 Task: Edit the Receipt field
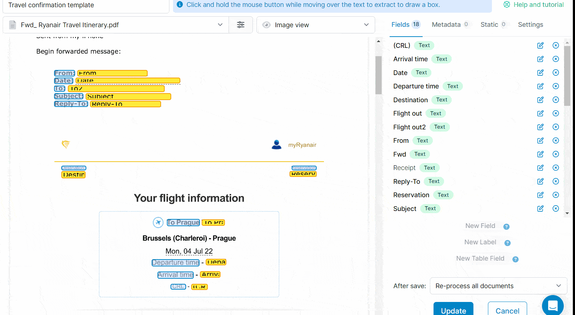click(540, 168)
